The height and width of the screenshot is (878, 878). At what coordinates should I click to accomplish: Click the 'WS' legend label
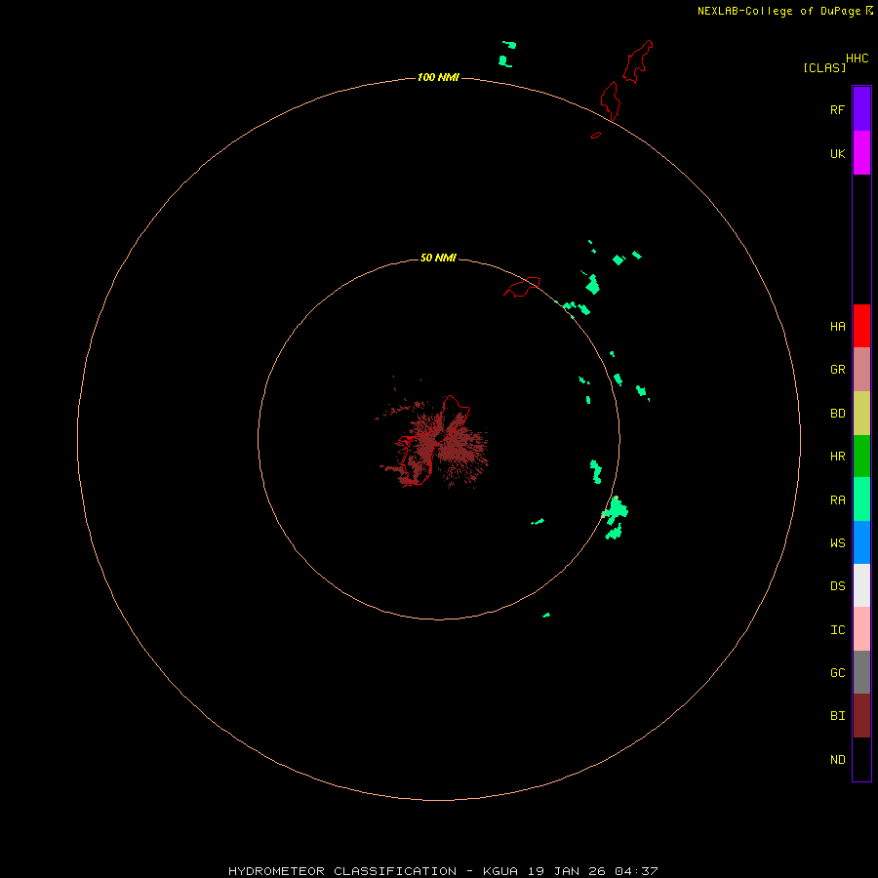(x=837, y=542)
